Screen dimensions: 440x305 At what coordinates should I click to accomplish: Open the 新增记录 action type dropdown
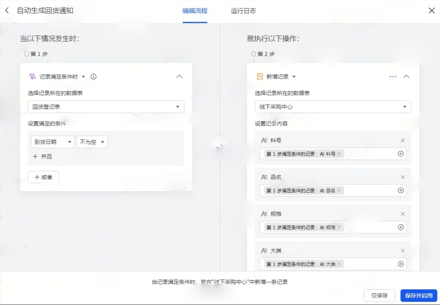point(294,77)
